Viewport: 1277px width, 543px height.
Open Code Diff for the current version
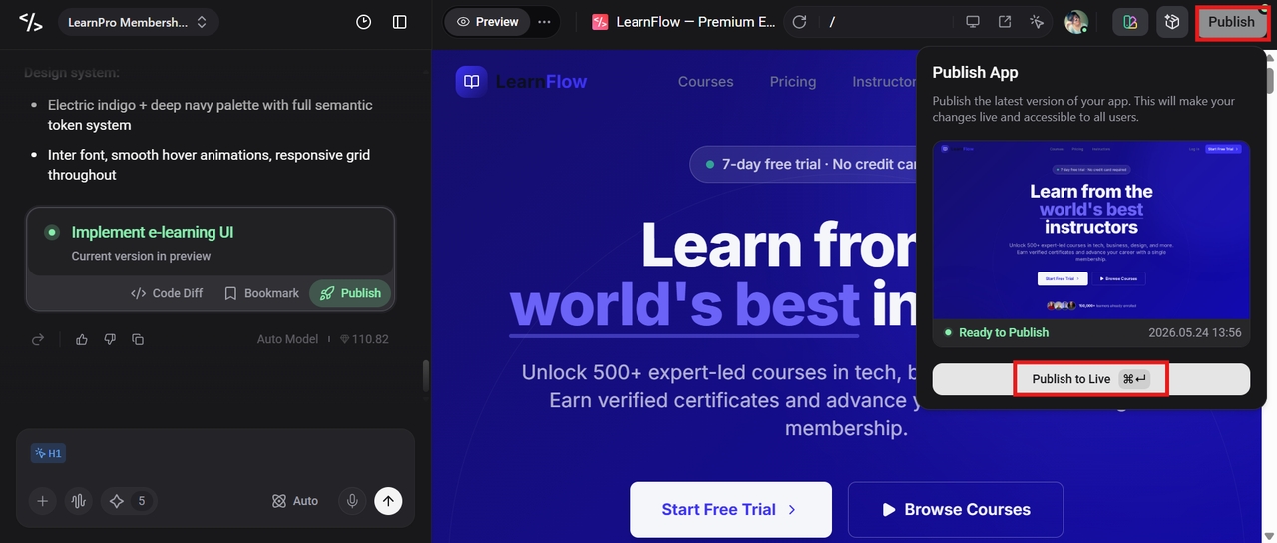pyautogui.click(x=167, y=293)
